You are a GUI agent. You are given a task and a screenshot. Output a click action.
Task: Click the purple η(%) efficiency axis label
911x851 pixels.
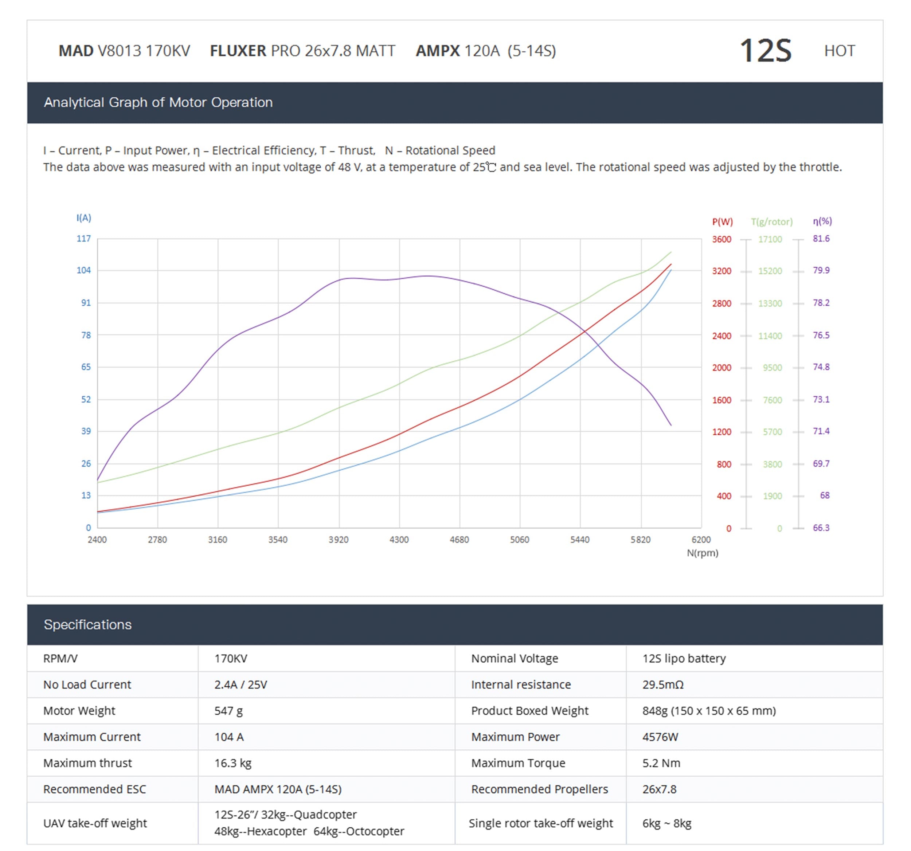[x=822, y=221]
